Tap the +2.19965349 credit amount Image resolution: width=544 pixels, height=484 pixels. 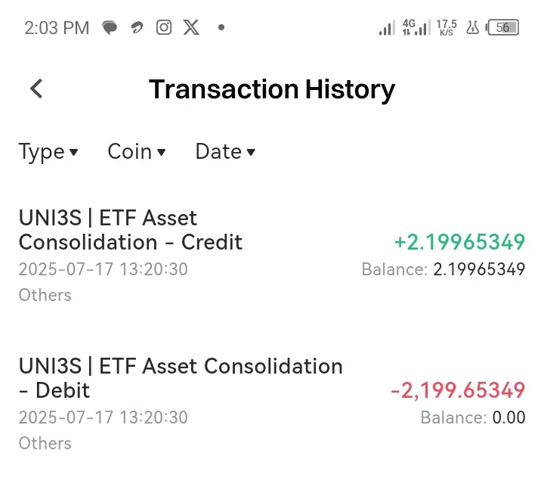[459, 243]
